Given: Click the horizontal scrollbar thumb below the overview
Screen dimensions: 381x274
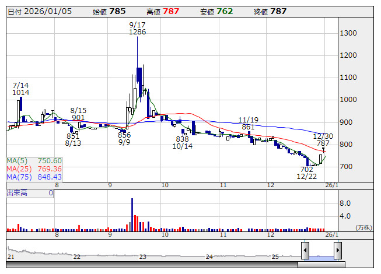Looking at the screenshot, I should (x=320, y=265).
